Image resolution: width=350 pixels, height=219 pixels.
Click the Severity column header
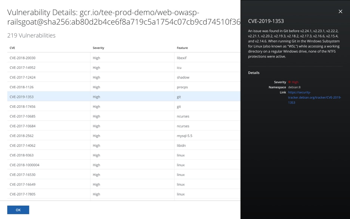tap(98, 48)
